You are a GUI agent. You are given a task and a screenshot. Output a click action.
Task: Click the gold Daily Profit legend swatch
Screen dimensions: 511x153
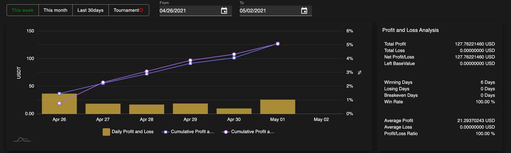click(x=106, y=132)
